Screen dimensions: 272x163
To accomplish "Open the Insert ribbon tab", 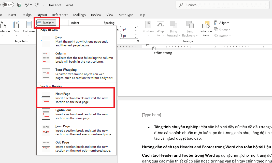I will click(x=12, y=15).
